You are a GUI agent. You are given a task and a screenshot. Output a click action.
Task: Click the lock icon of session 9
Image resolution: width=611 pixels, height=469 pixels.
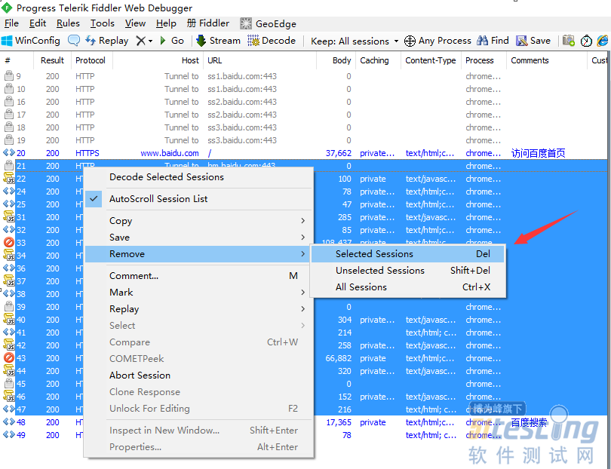point(8,75)
